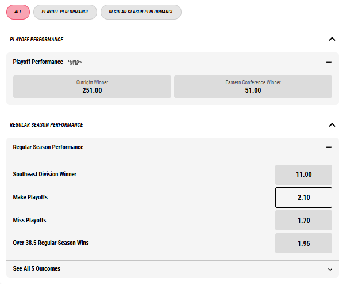Switch to Playoff Performance filter tab
The height and width of the screenshot is (284, 339).
tap(65, 12)
